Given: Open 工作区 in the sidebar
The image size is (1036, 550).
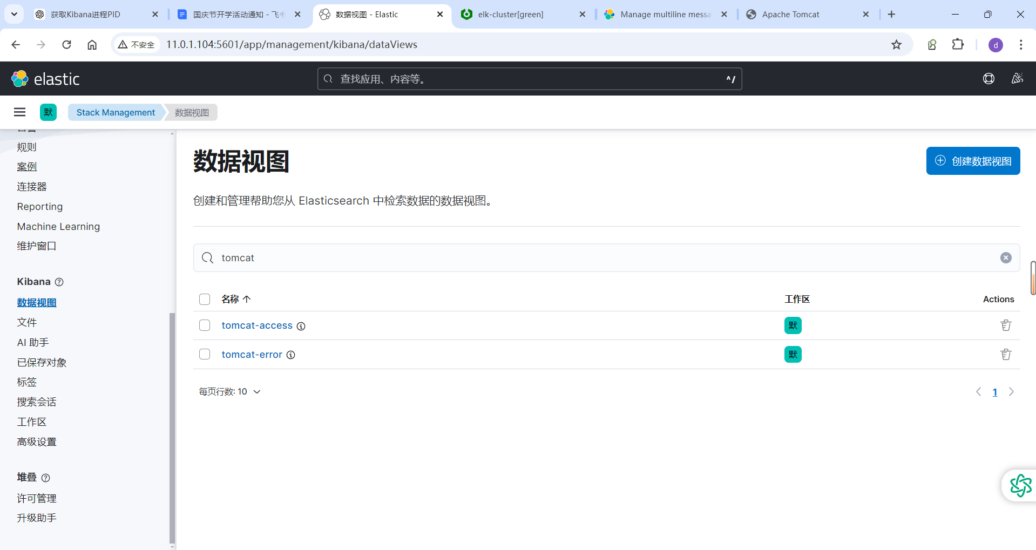Looking at the screenshot, I should 32,422.
